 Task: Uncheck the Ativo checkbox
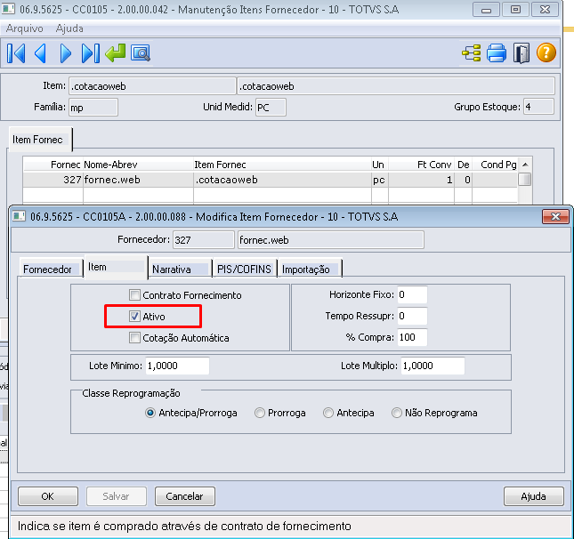coord(134,316)
